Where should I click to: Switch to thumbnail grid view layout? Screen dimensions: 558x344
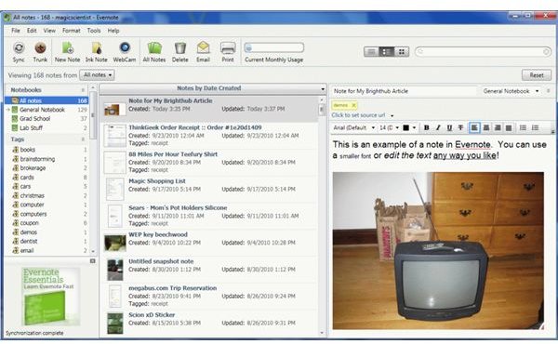(x=402, y=52)
